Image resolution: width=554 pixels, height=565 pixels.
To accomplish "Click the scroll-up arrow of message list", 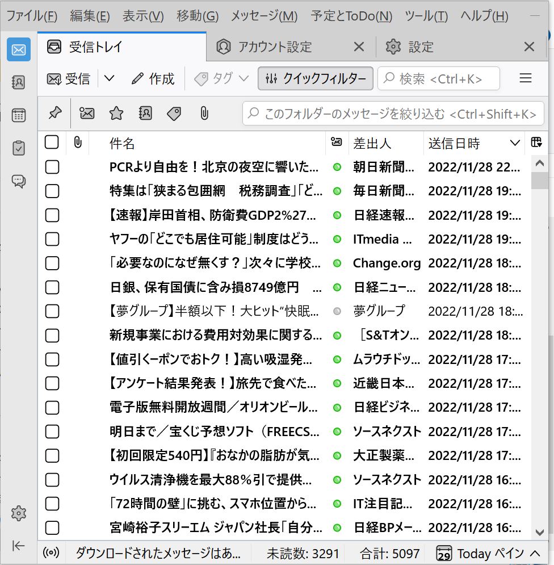I will pyautogui.click(x=540, y=163).
